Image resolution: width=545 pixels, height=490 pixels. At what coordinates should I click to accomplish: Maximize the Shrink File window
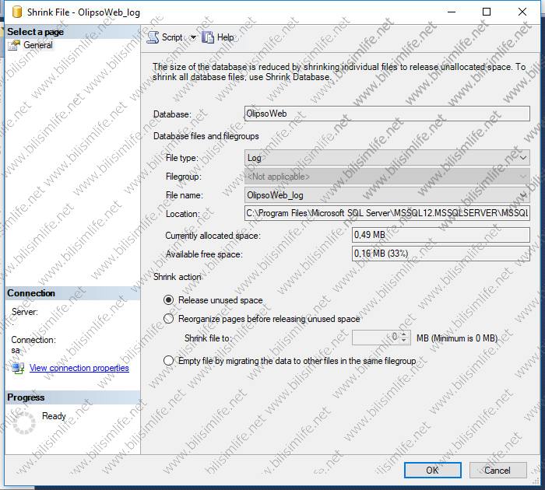click(x=487, y=12)
